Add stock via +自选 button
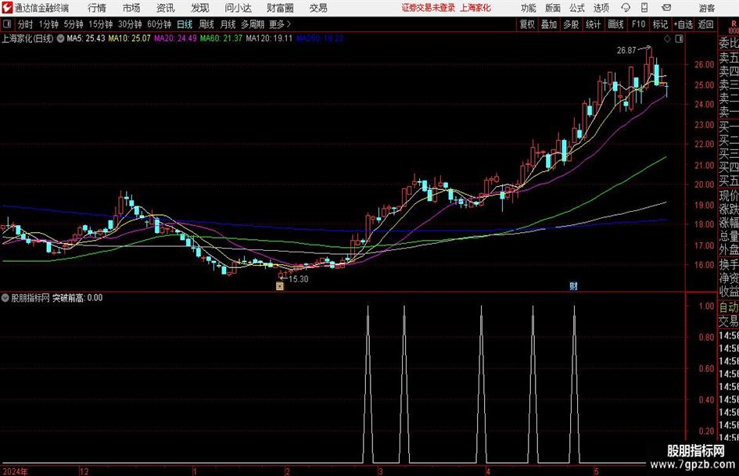This screenshot has width=739, height=476. [683, 24]
